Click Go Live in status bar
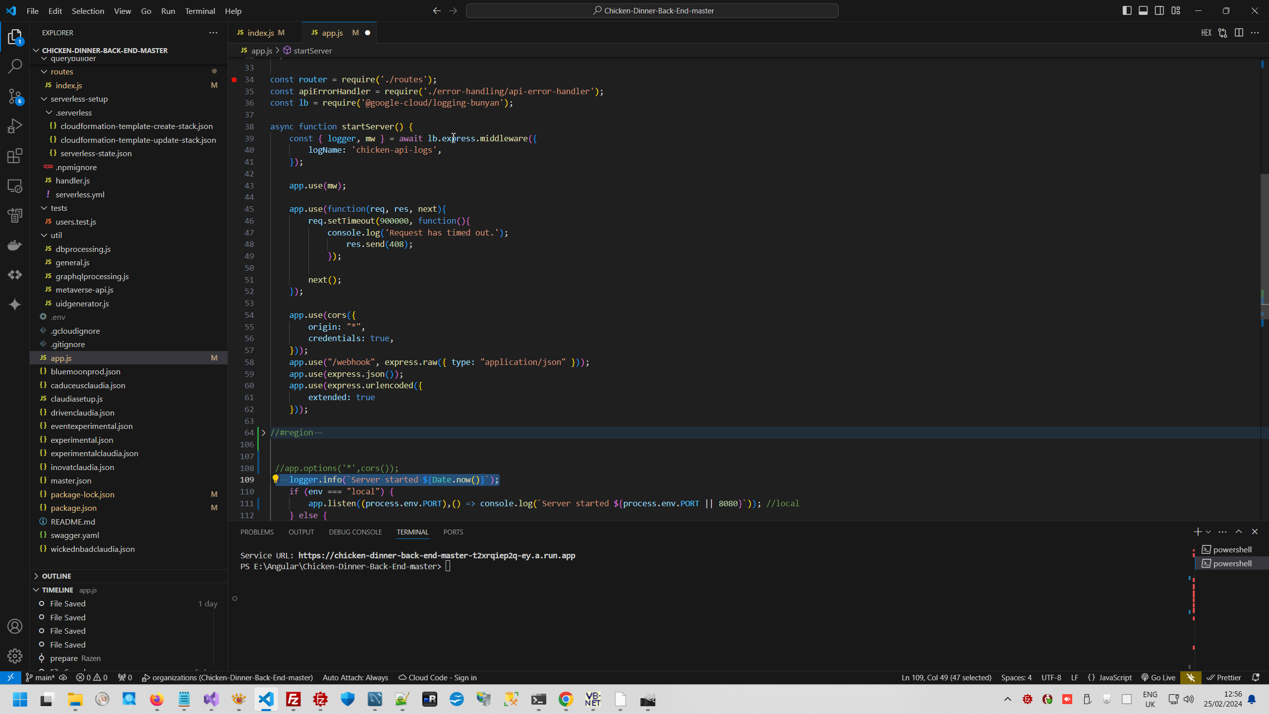The height and width of the screenshot is (714, 1269). (x=1158, y=677)
